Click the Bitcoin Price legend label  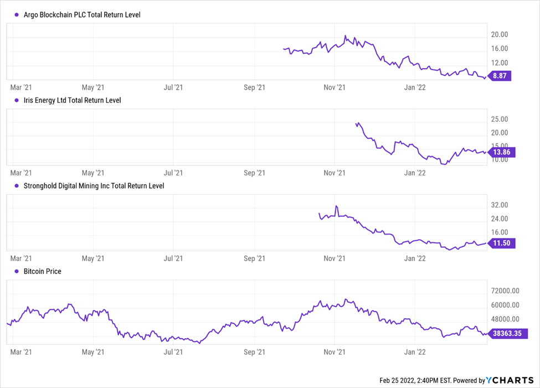pos(43,272)
